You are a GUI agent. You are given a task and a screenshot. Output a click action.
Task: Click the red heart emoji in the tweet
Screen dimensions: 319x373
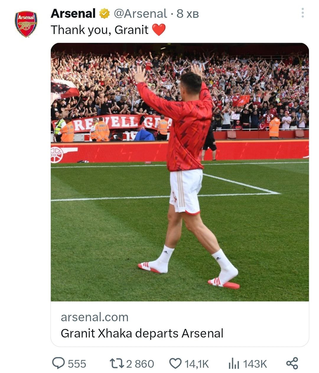tap(159, 30)
